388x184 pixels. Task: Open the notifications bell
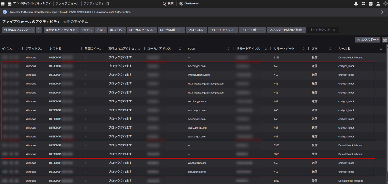[x=356, y=4]
